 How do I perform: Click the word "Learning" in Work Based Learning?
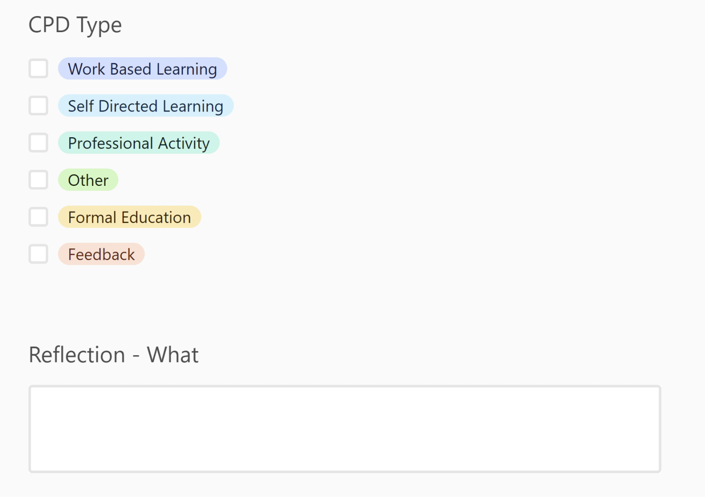(186, 69)
